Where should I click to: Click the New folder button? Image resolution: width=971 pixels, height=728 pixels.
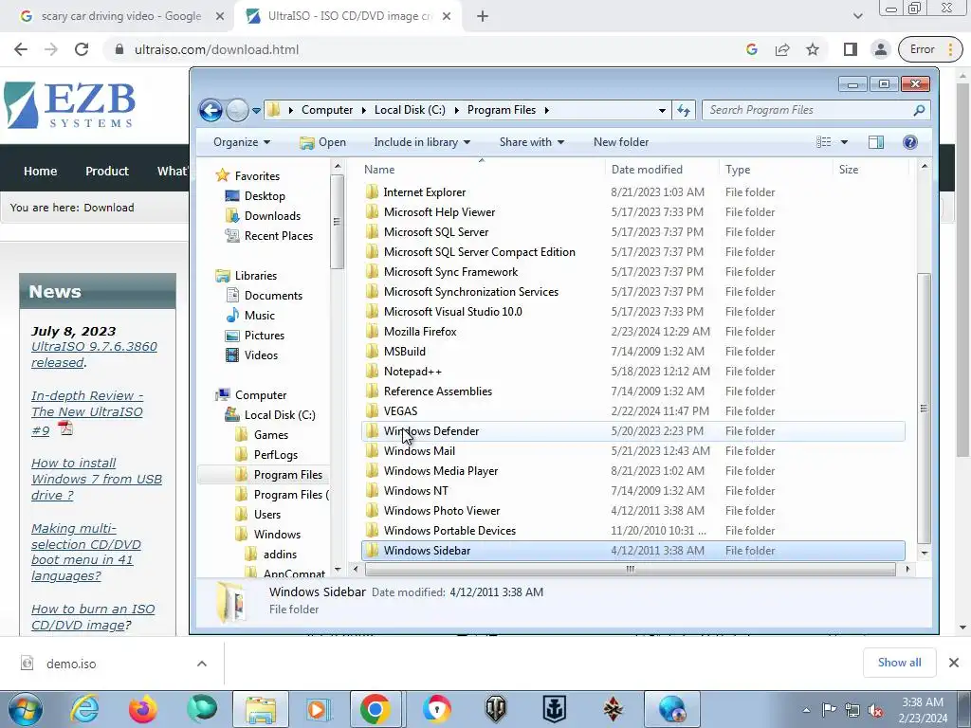[621, 142]
